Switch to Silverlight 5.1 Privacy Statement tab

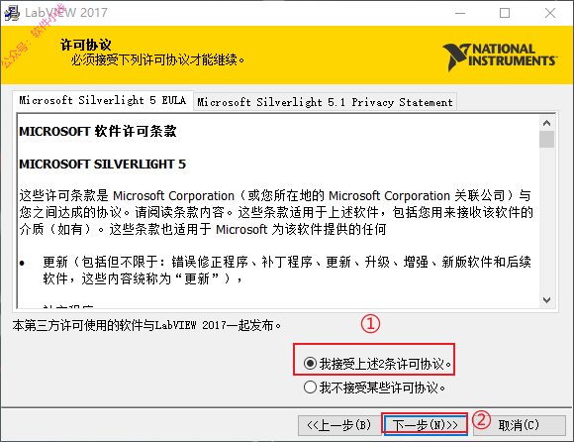(325, 102)
